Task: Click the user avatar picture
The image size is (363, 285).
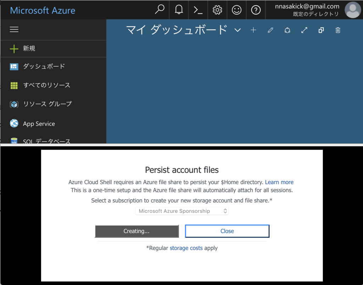Action: coord(353,10)
